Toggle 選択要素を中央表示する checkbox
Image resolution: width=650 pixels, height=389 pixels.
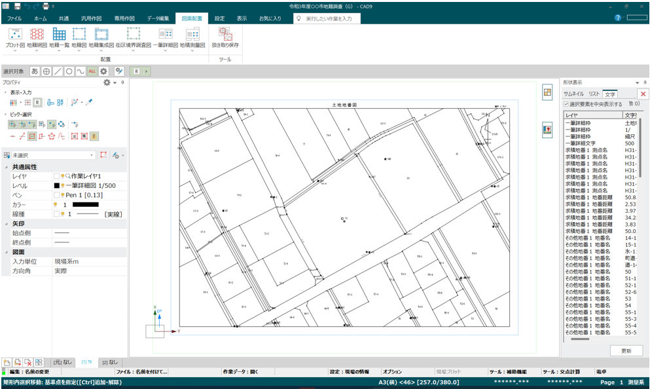(x=566, y=104)
